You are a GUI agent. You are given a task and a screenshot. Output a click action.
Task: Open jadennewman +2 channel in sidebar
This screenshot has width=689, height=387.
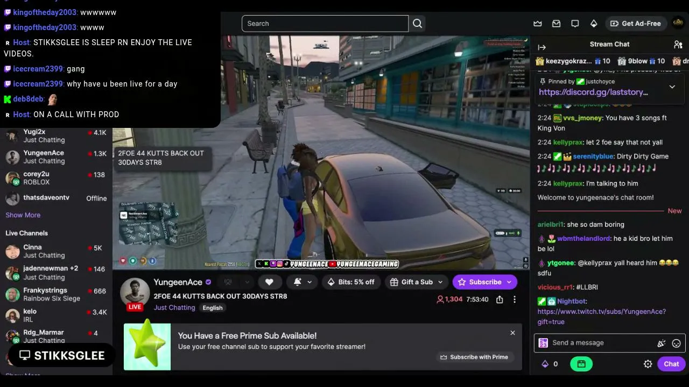click(56, 273)
